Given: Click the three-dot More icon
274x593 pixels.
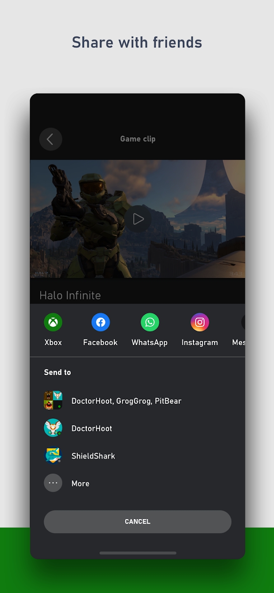Looking at the screenshot, I should 53,483.
